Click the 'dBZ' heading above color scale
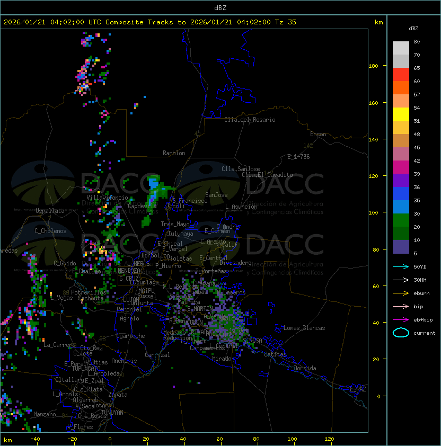 [x=413, y=29]
